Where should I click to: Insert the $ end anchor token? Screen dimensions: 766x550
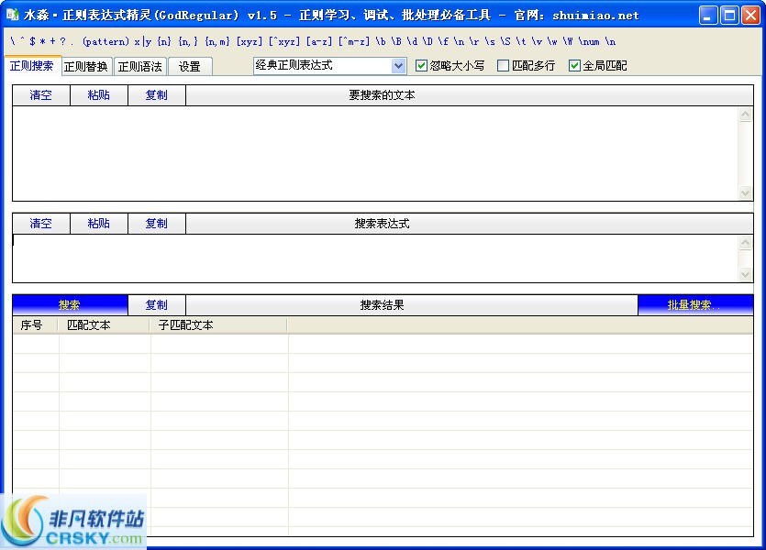[x=32, y=41]
